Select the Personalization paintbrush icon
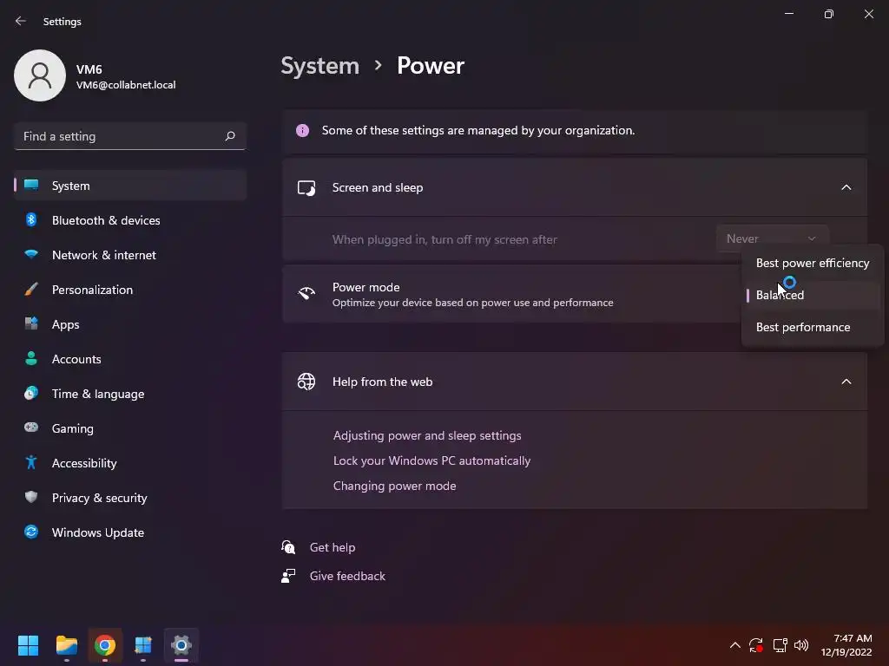889x666 pixels. tap(31, 289)
